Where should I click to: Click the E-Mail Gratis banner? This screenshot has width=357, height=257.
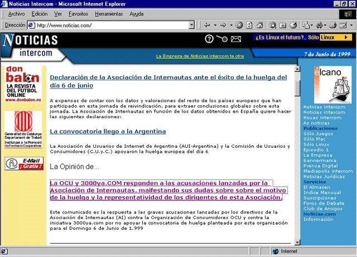[24, 163]
